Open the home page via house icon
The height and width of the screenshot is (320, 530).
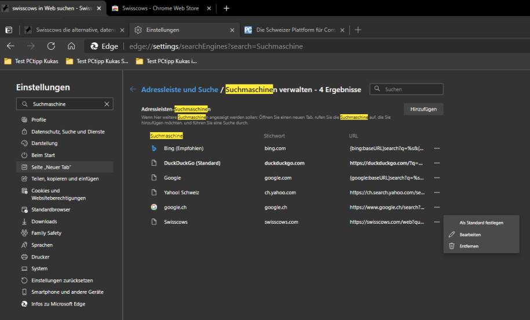click(x=71, y=46)
